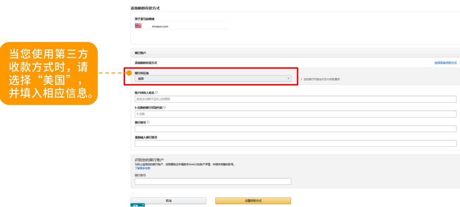Click the info icon about bank fees
The image size is (460, 207).
pyautogui.click(x=301, y=79)
